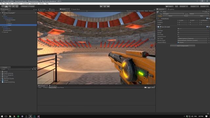210x118 pixels.
Task: Open the cloud Services button
Action: [x=177, y=7]
